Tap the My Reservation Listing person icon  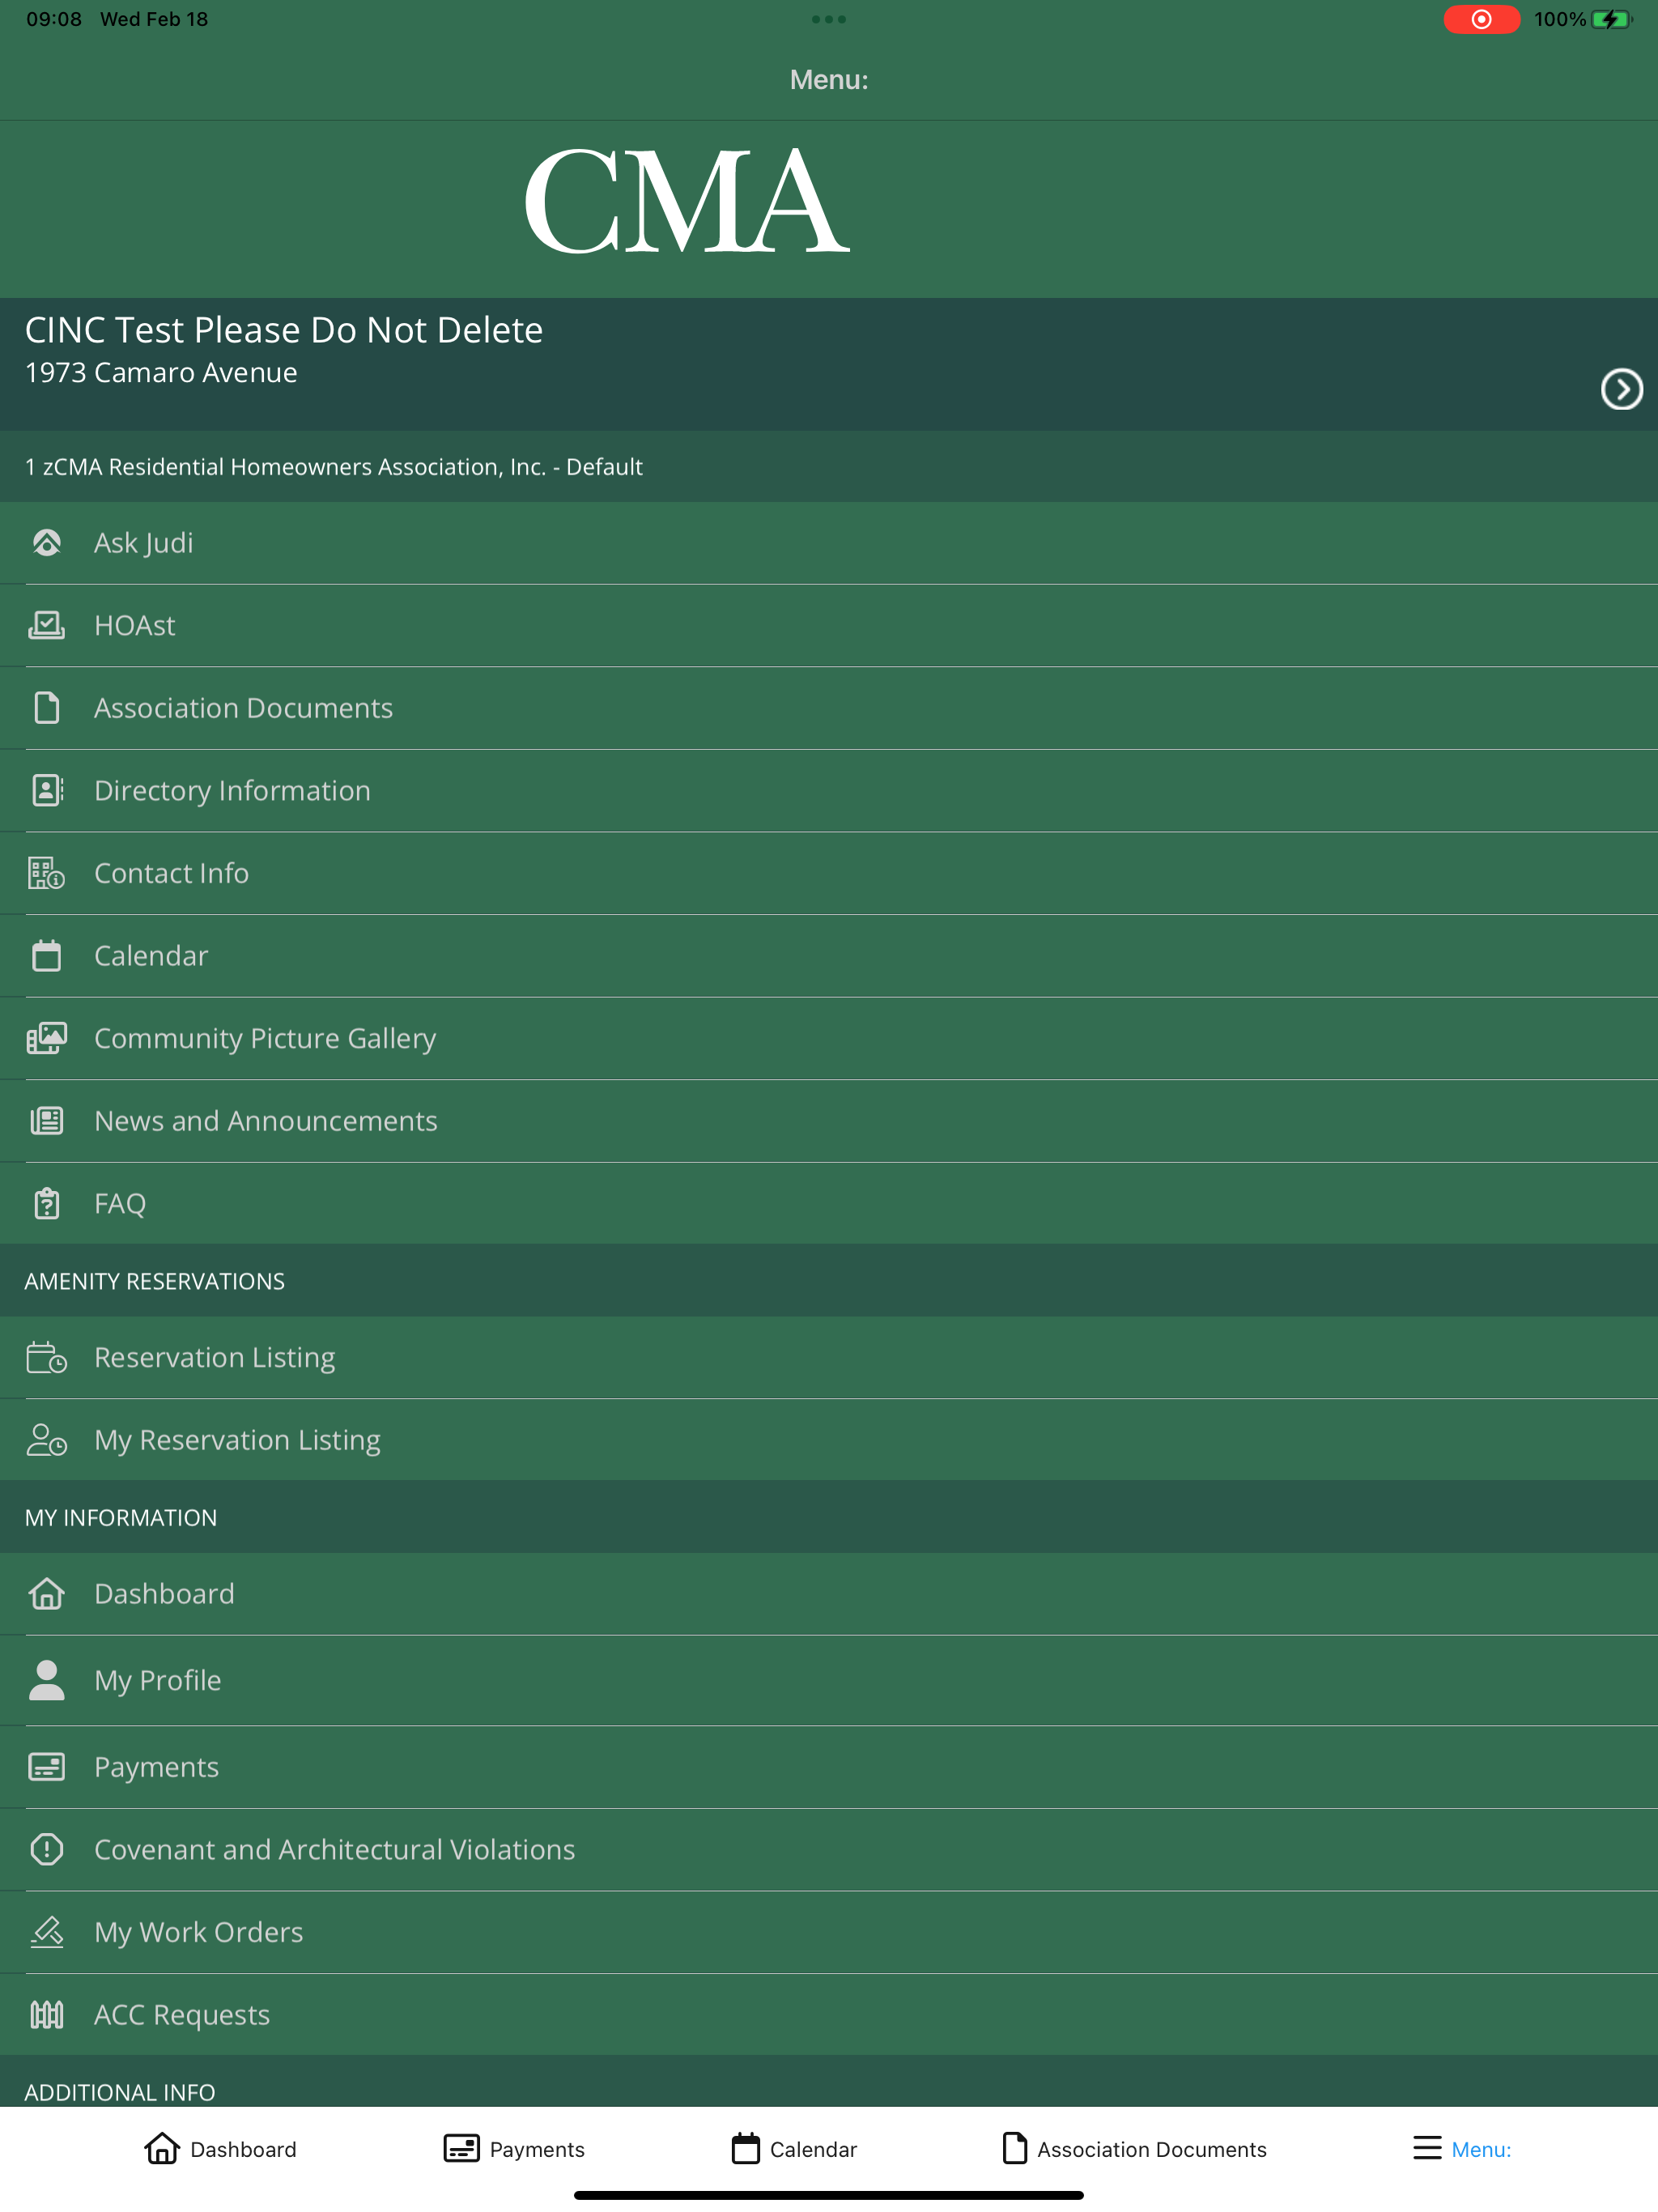pos(47,1440)
